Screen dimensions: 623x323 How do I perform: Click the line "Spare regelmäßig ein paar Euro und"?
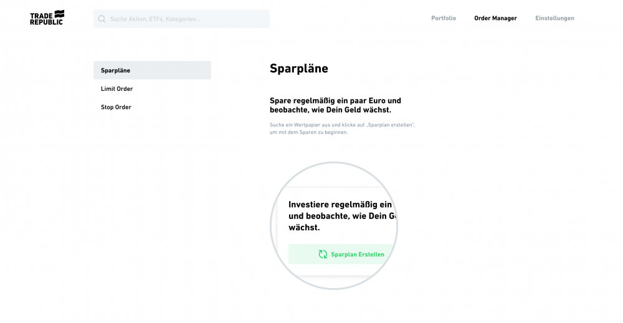pyautogui.click(x=335, y=100)
